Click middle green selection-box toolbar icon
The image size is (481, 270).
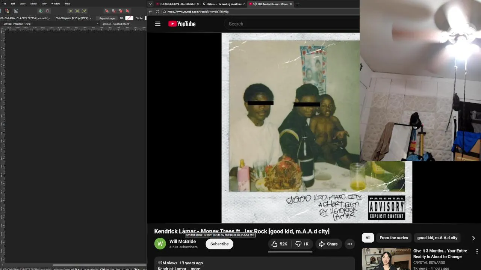(77, 11)
